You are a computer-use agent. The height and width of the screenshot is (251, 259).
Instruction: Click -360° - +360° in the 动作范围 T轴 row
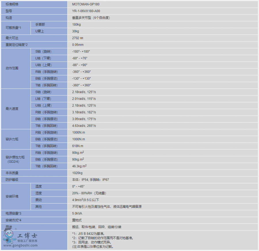click(81, 85)
